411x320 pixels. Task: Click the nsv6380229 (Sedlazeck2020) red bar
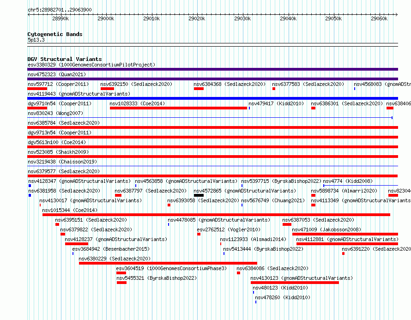pyautogui.click(x=168, y=263)
